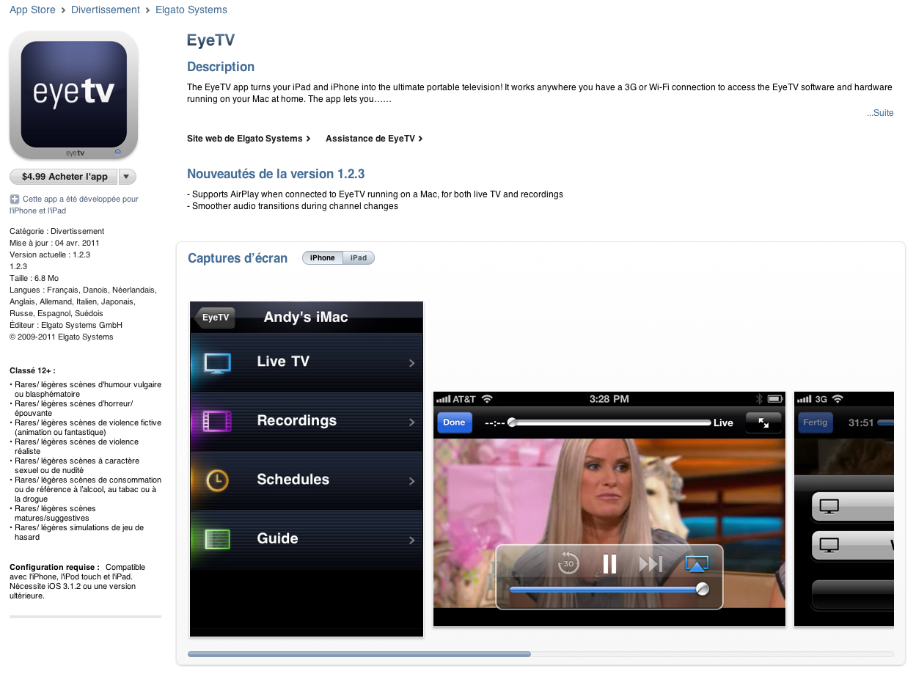The image size is (916, 674).
Task: Open dropdown arrow beside Acheter l'app
Action: 127,177
